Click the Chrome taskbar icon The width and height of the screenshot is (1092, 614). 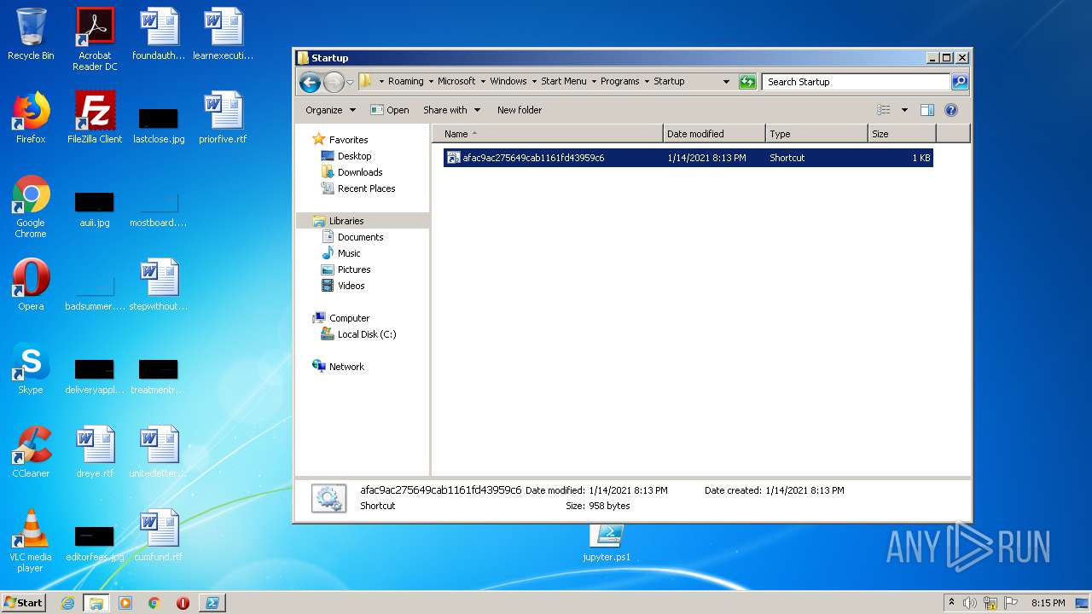coord(154,603)
